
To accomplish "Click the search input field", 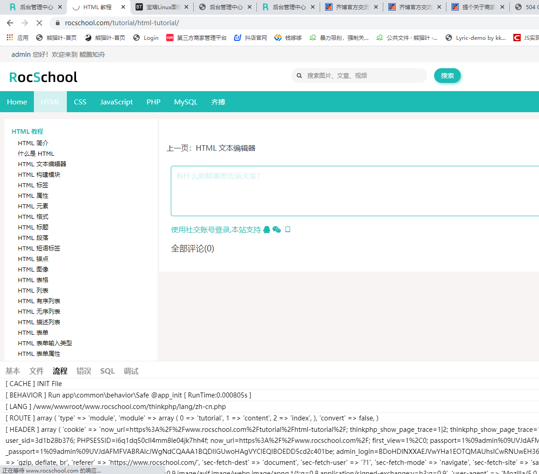I will point(362,76).
